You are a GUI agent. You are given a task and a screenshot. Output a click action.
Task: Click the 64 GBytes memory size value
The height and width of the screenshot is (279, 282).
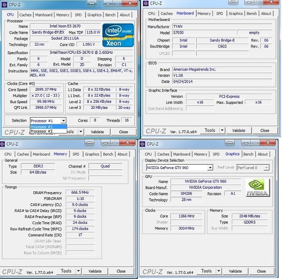38,172
